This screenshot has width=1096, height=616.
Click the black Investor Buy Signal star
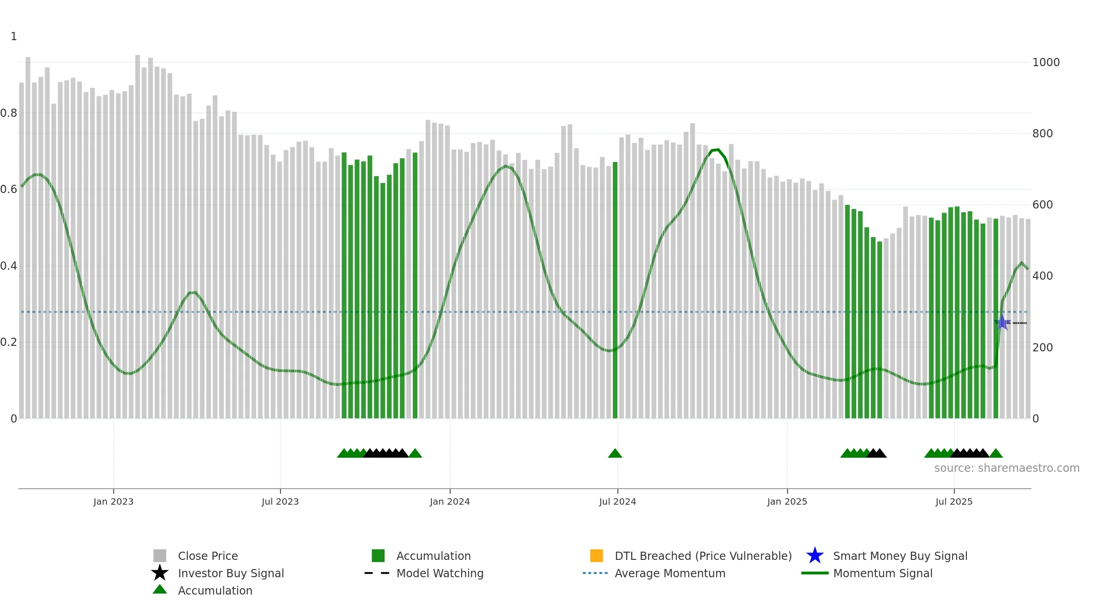[160, 573]
